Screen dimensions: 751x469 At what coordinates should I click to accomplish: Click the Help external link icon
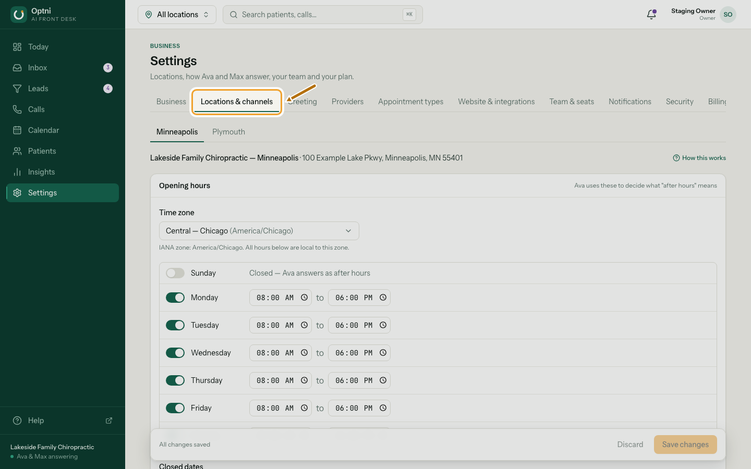pos(109,421)
